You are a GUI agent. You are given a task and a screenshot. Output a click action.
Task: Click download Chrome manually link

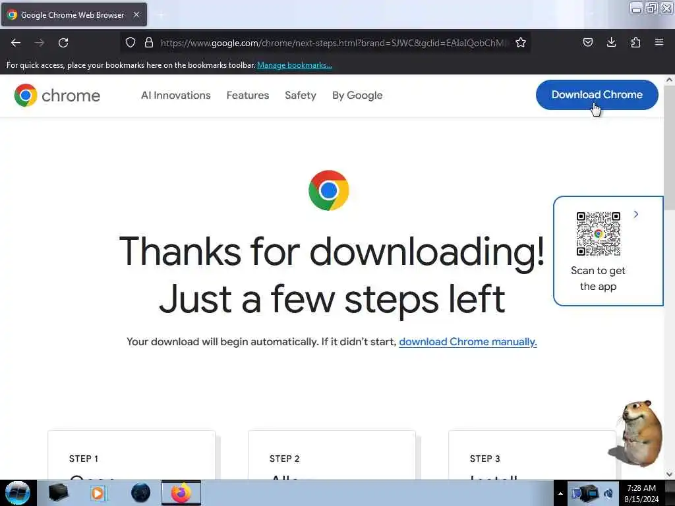(x=468, y=342)
